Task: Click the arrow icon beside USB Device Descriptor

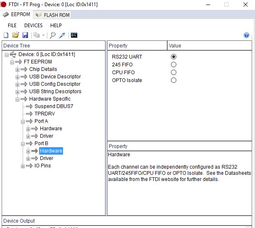Action: tap(24, 77)
